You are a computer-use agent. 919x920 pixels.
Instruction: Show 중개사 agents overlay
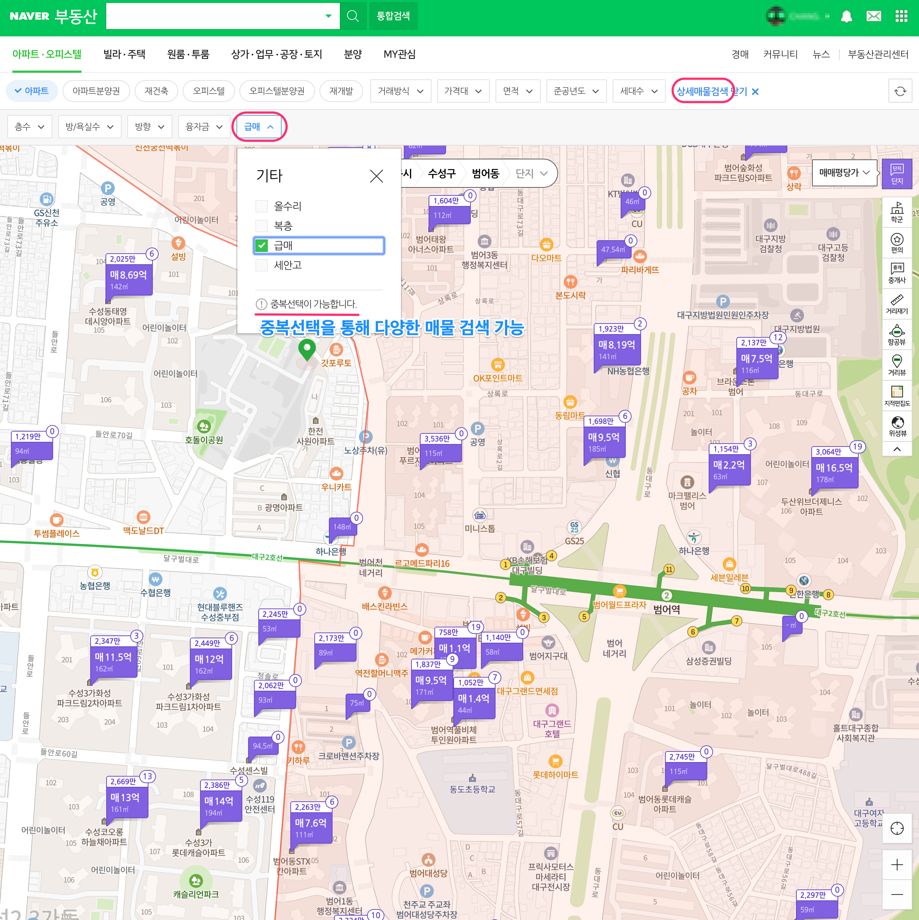pos(896,274)
